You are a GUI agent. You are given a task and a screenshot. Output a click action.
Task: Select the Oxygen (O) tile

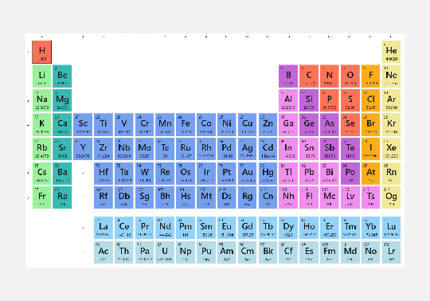pos(350,76)
